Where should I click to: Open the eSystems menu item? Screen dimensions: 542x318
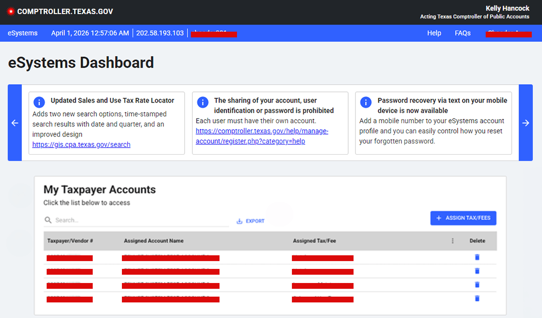coord(22,33)
